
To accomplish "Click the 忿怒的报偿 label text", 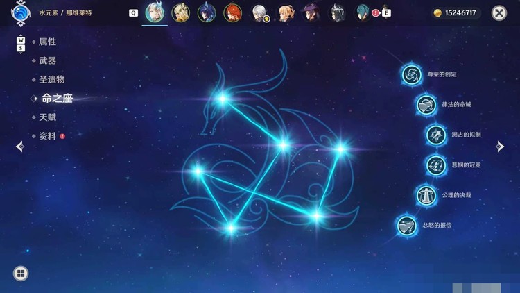I will pos(437,226).
